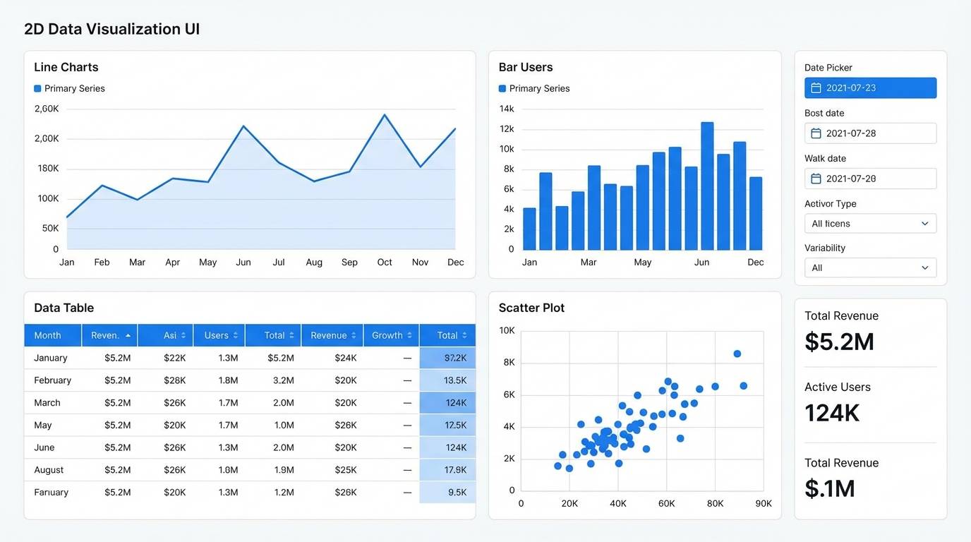Click the rightmost Total column header

tap(448, 335)
